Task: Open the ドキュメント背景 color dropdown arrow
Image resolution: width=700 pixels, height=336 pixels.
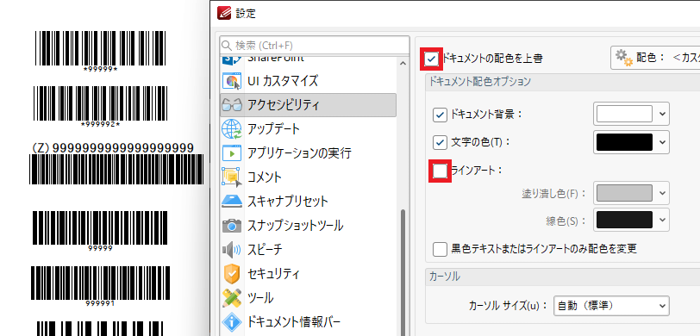Action: click(x=662, y=115)
